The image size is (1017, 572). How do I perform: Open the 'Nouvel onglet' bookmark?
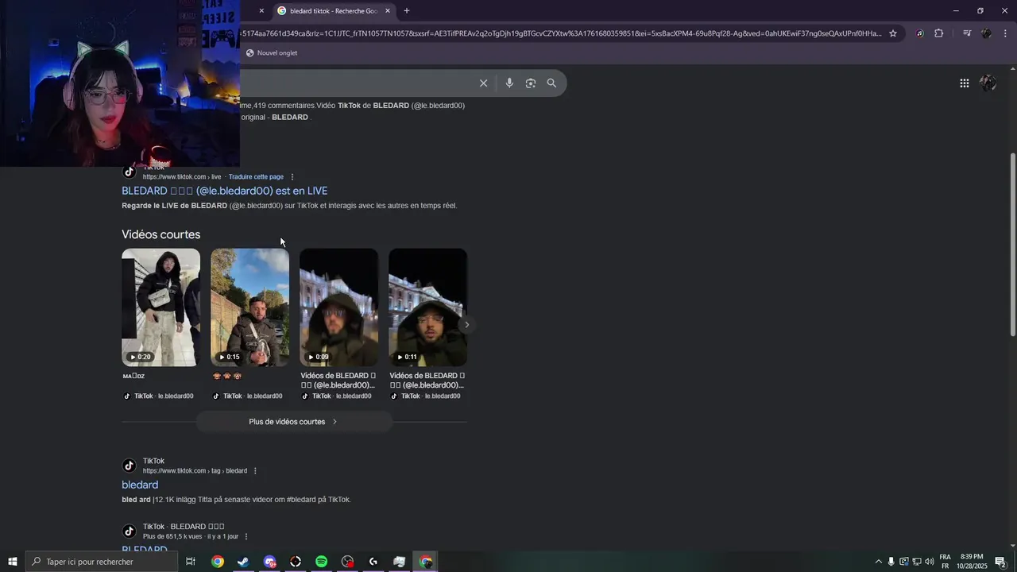click(272, 52)
